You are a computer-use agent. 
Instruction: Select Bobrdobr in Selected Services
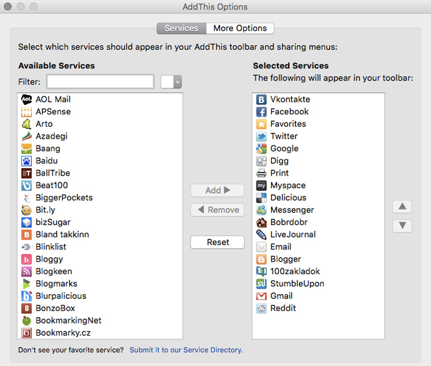pyautogui.click(x=318, y=223)
